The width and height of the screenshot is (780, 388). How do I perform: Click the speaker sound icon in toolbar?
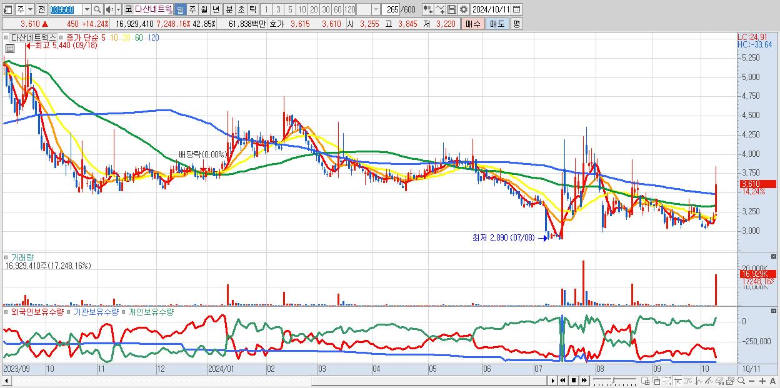pos(109,9)
